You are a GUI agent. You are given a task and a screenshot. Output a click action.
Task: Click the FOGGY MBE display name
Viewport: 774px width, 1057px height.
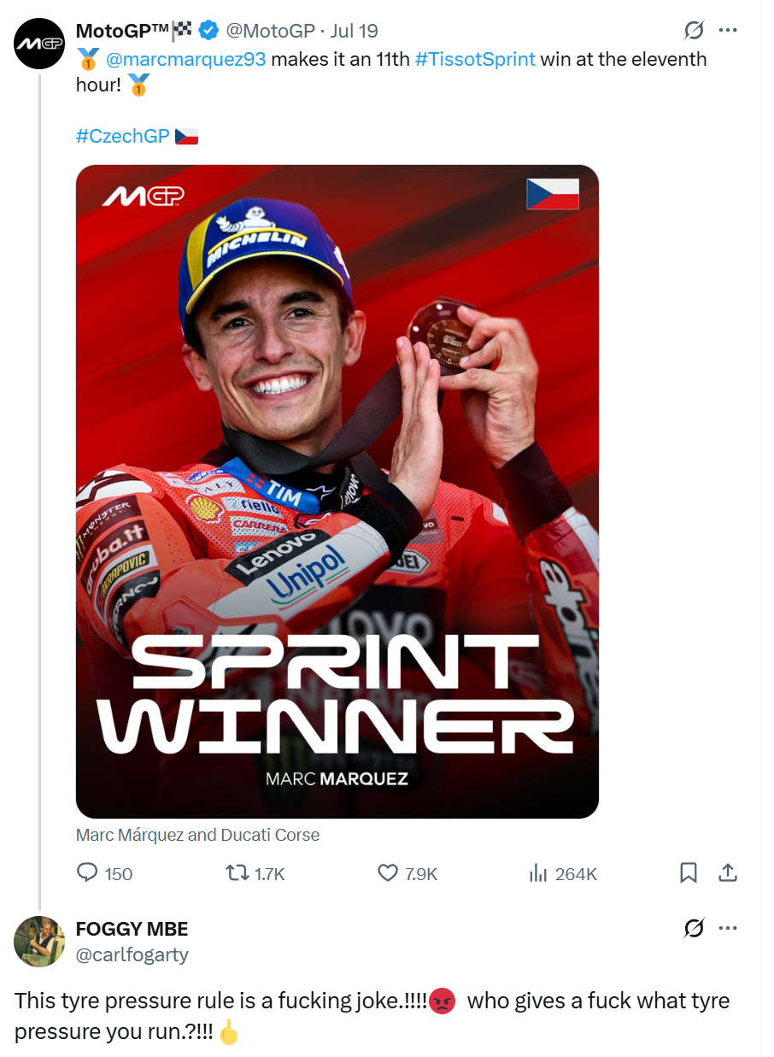[132, 929]
